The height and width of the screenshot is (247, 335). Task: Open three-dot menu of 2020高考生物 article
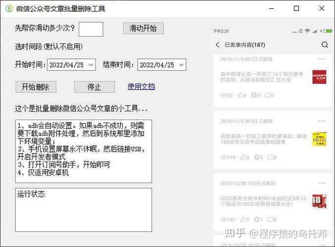(322, 183)
